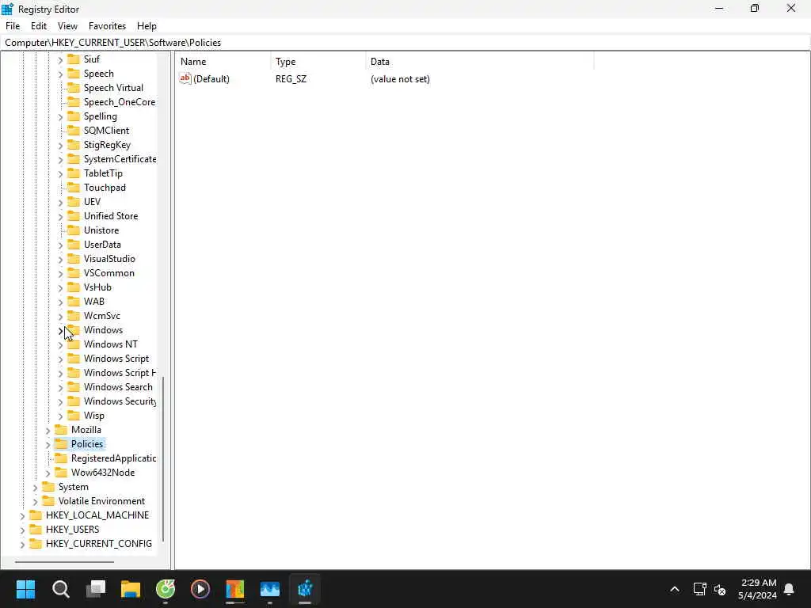This screenshot has height=608, width=811.
Task: Open the Favorites menu
Action: (x=107, y=26)
